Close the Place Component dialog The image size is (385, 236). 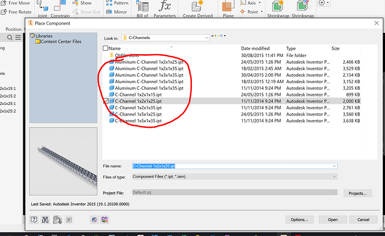click(x=377, y=23)
